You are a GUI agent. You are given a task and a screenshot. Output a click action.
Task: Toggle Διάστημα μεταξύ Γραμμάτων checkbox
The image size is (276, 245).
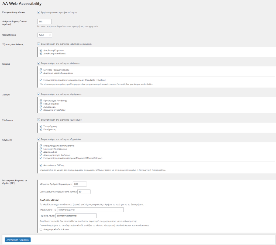click(41, 73)
